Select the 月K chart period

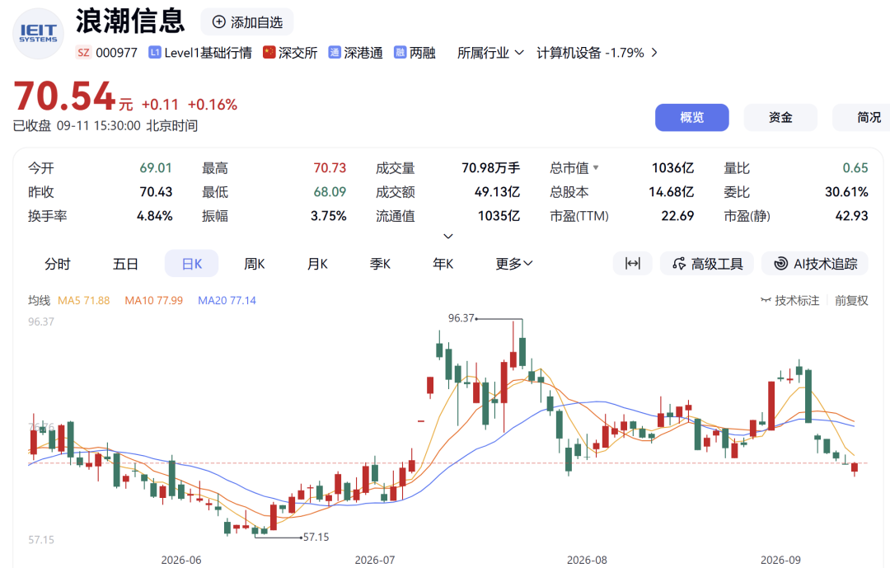(x=317, y=264)
